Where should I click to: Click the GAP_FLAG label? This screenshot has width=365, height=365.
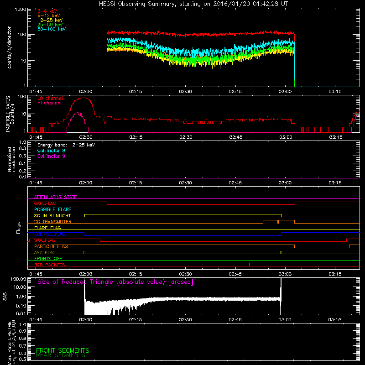45,203
